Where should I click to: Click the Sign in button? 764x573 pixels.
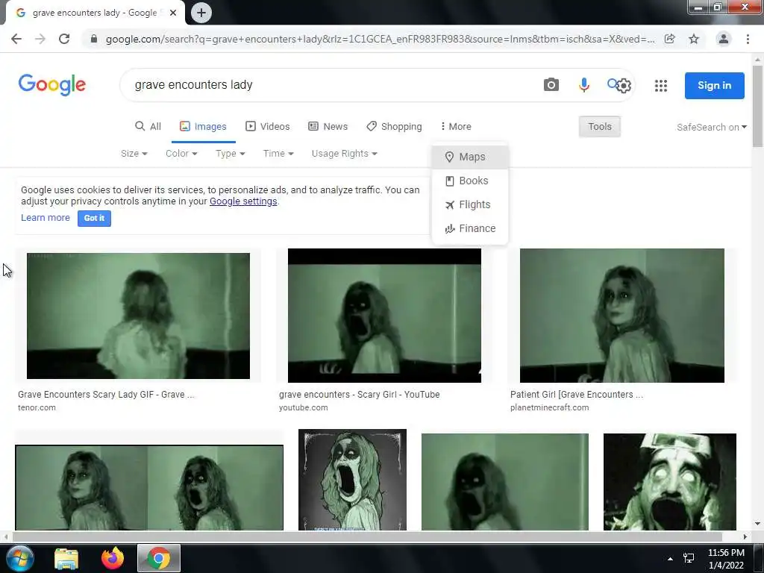714,85
